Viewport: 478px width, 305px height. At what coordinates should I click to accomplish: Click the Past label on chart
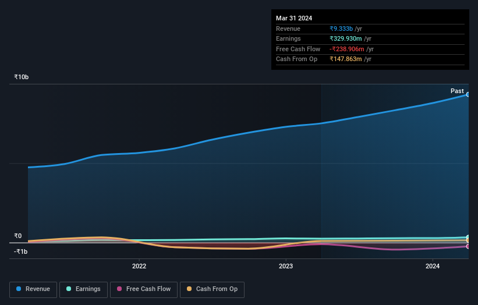pyautogui.click(x=457, y=91)
